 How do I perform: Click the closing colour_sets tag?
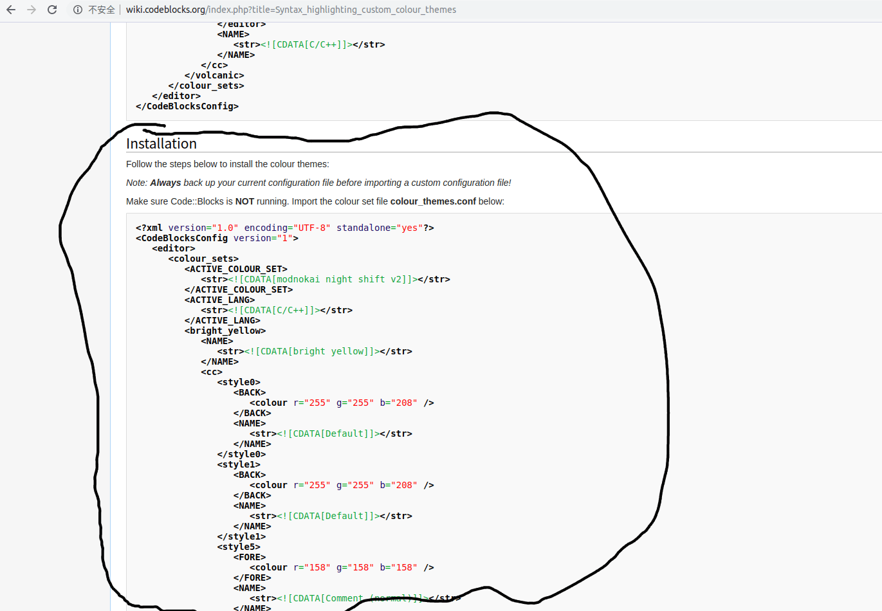[206, 86]
